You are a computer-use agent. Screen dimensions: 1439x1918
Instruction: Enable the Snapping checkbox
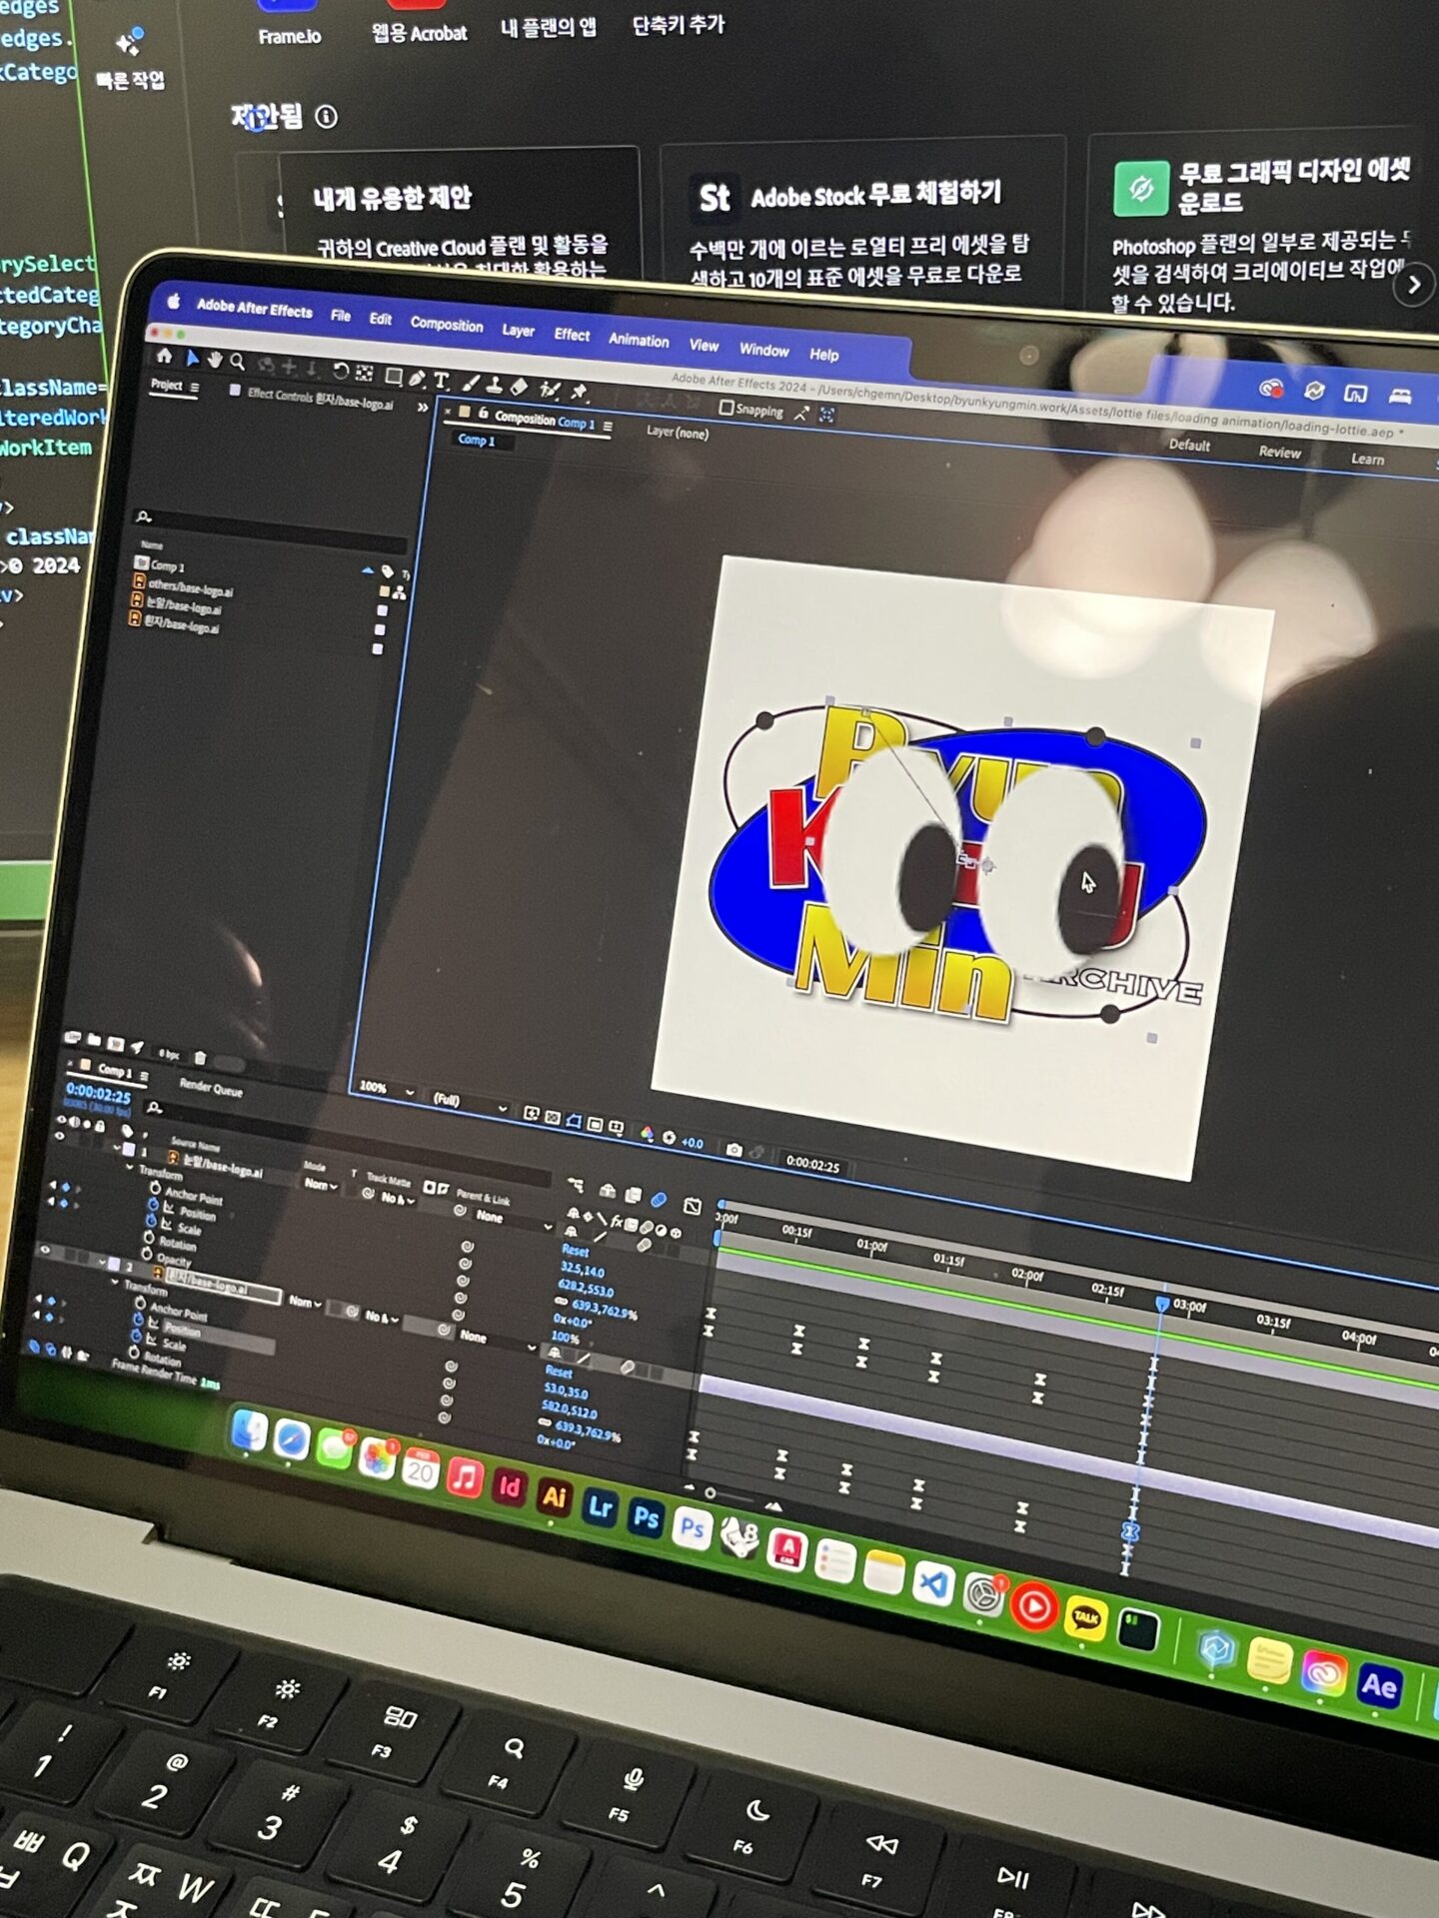(726, 408)
